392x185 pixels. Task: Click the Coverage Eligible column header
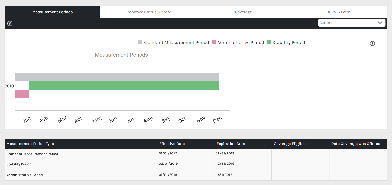click(290, 144)
